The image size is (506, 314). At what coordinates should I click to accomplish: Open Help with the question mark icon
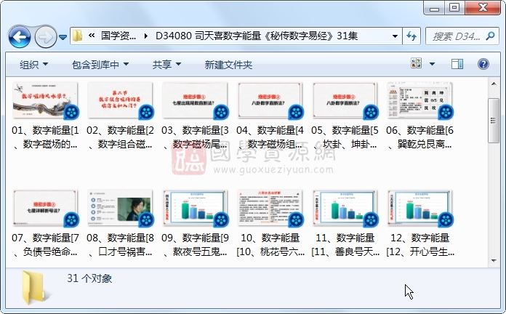(x=483, y=64)
